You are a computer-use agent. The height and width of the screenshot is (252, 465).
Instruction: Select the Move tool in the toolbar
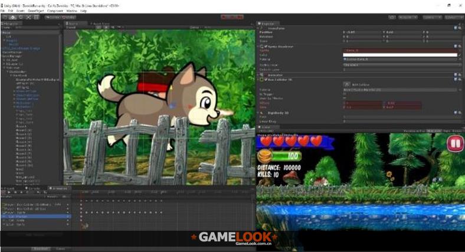click(13, 17)
